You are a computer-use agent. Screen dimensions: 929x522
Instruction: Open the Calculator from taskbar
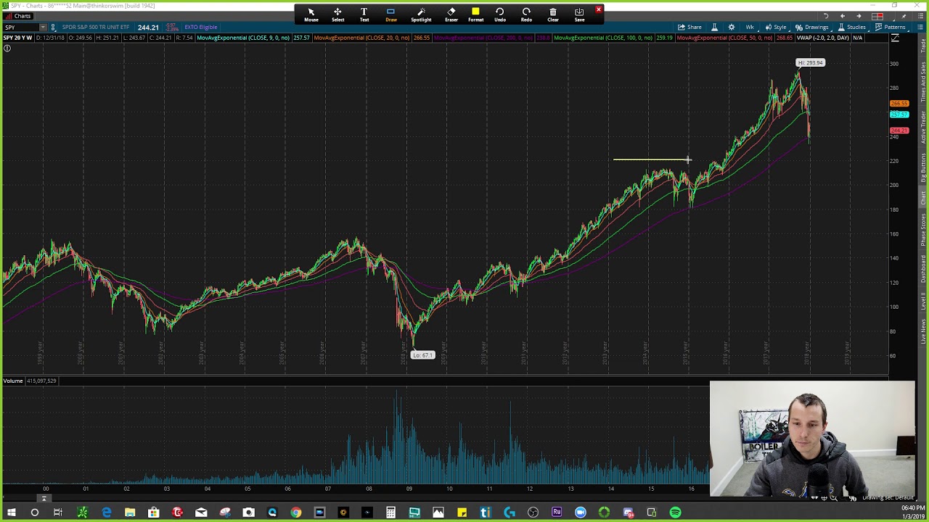pyautogui.click(x=390, y=513)
